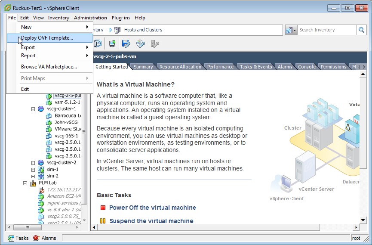Open the search type dropdown arrow

coord(295,30)
